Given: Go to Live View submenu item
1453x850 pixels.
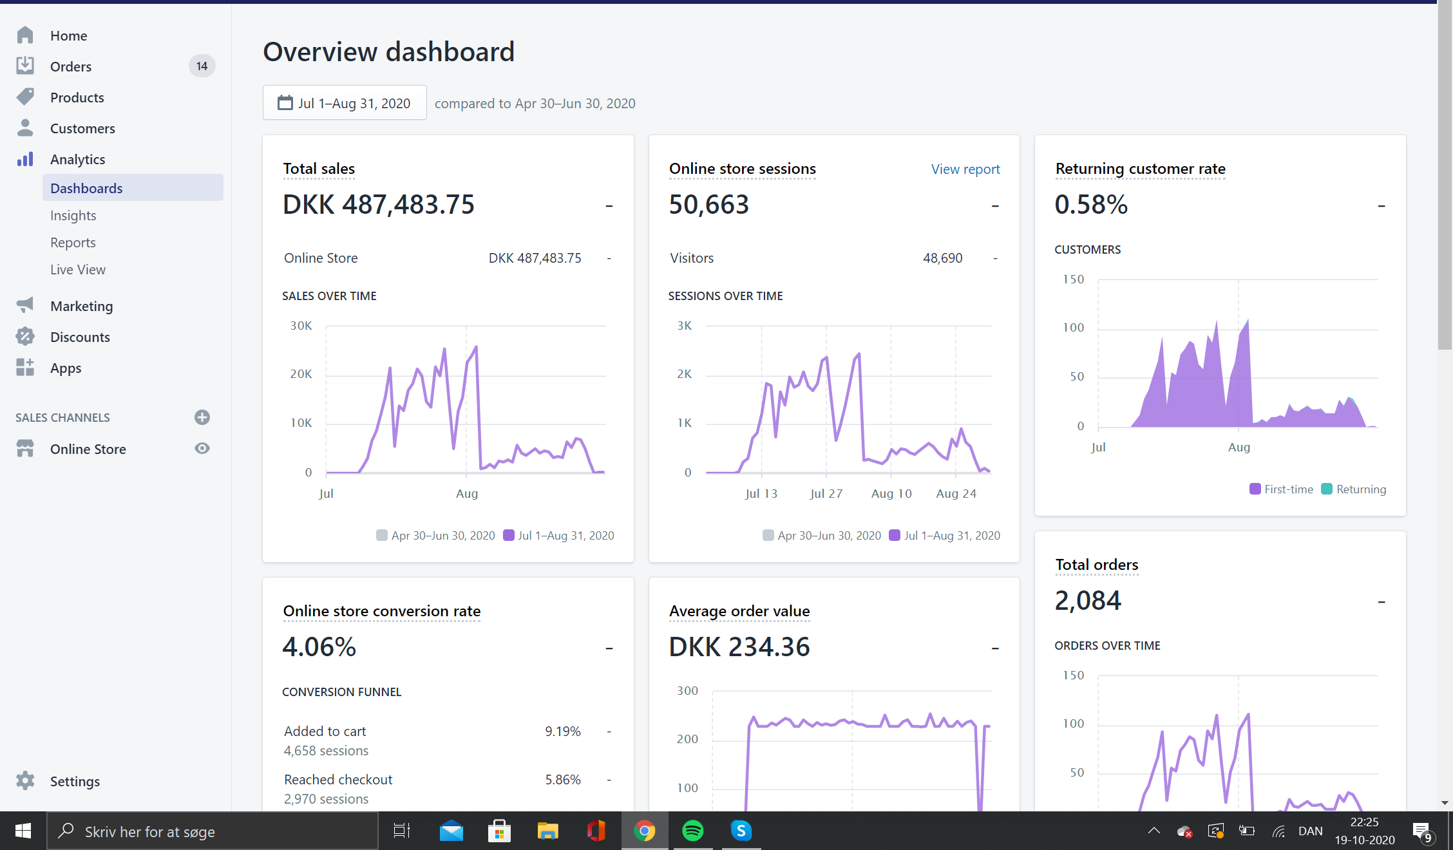Looking at the screenshot, I should click(x=78, y=270).
